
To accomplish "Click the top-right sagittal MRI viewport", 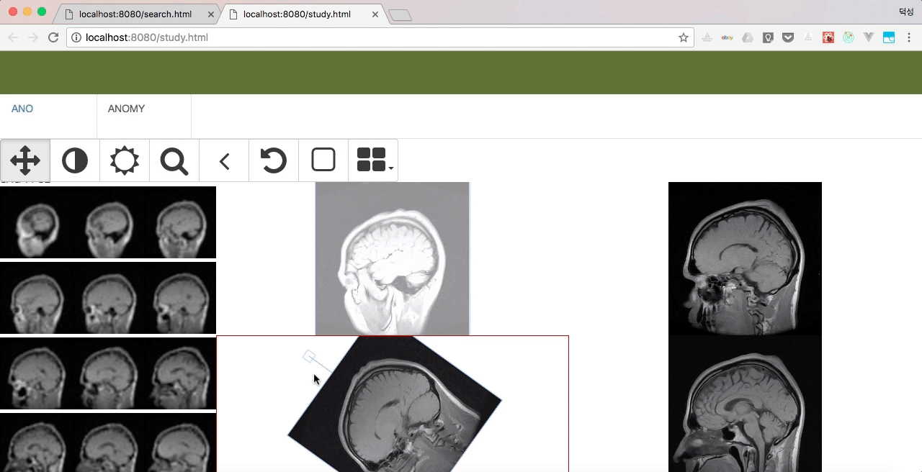I will click(745, 258).
